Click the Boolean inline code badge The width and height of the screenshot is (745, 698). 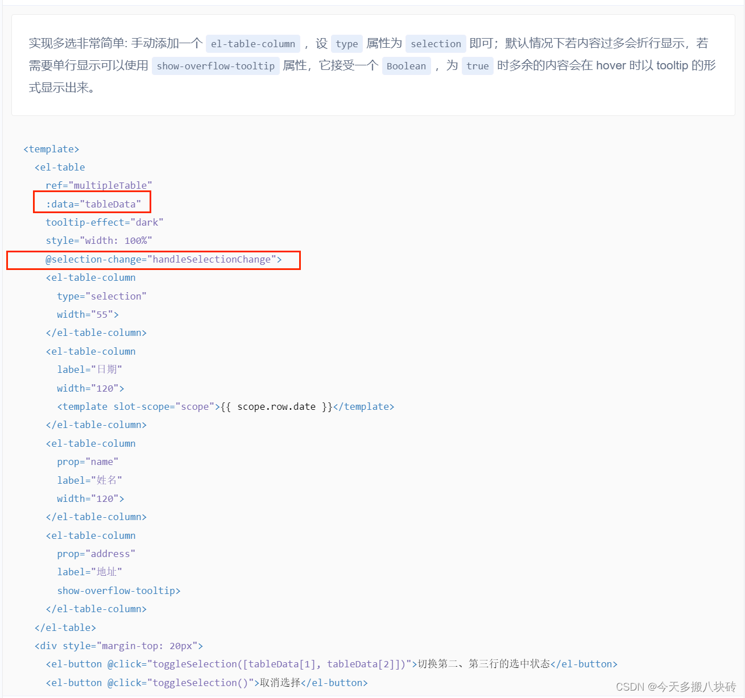pyautogui.click(x=406, y=66)
